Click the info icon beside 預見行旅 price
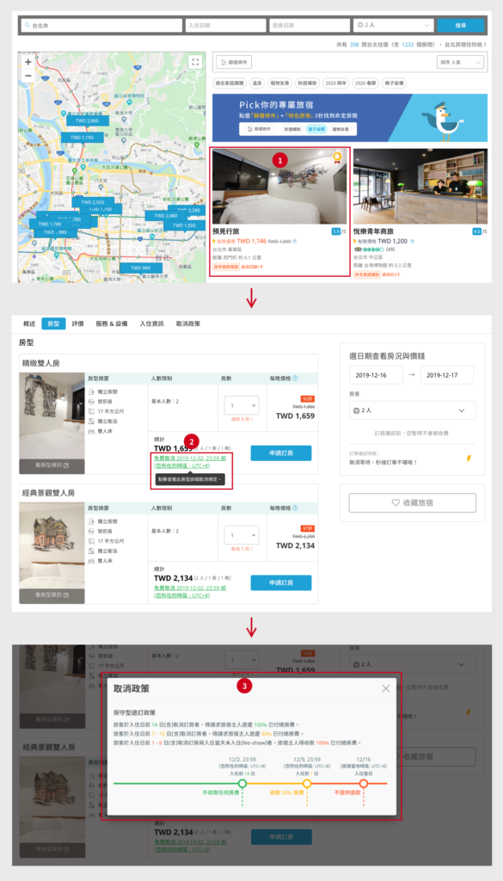Viewport: 503px width, 881px height. [x=295, y=241]
